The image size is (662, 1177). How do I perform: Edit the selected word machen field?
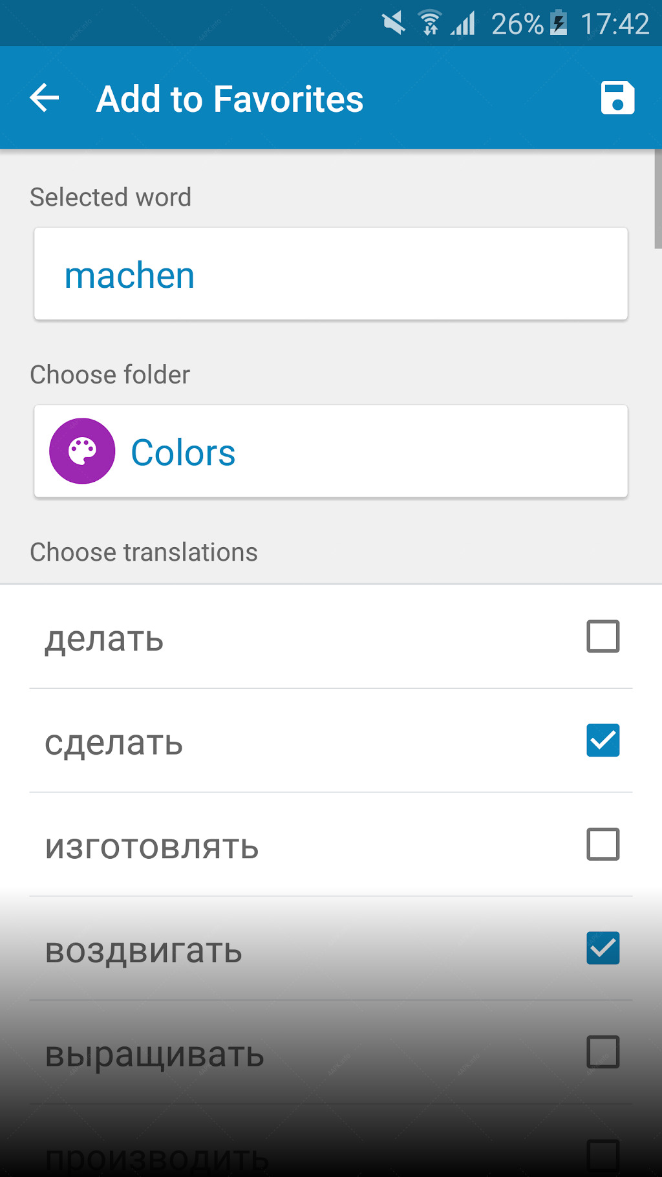[x=331, y=274]
